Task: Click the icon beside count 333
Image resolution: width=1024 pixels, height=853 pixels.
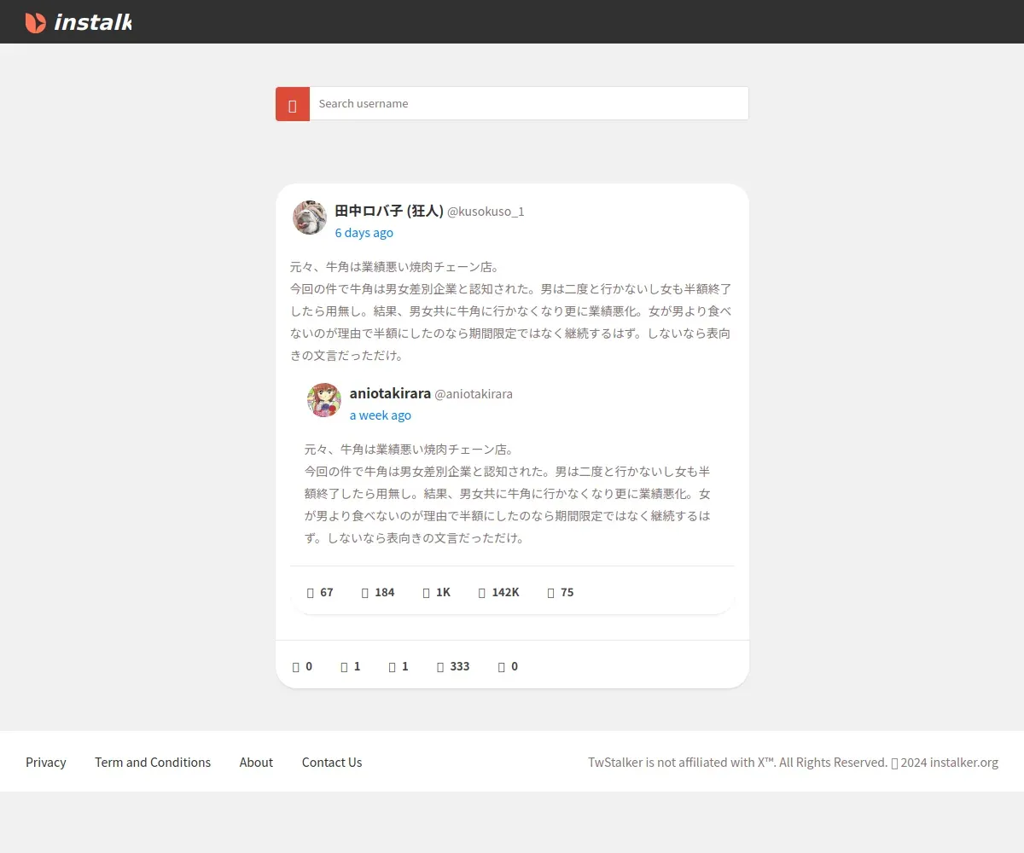Action: coord(440,666)
